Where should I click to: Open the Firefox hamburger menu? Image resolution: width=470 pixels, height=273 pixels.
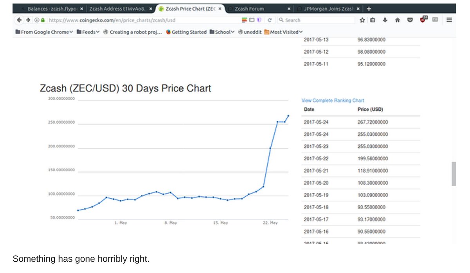click(x=449, y=20)
